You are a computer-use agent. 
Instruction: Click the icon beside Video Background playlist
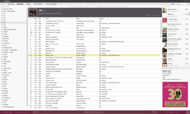[2, 107]
